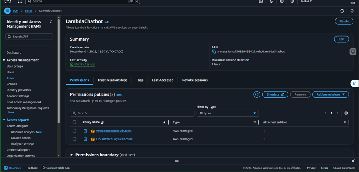This screenshot has height=172, width=359.
Task: Expand the Permissions boundary section
Action: coord(71,155)
